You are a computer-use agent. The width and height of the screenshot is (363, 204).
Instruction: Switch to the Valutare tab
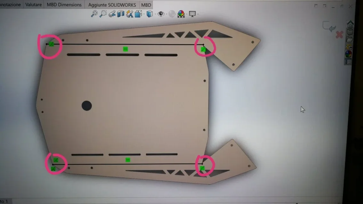point(34,4)
